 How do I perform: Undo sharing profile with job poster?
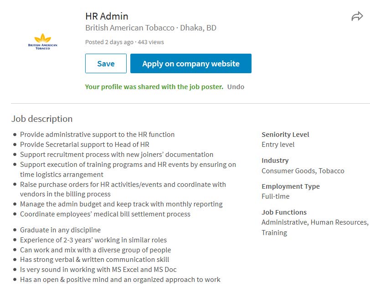(x=236, y=87)
